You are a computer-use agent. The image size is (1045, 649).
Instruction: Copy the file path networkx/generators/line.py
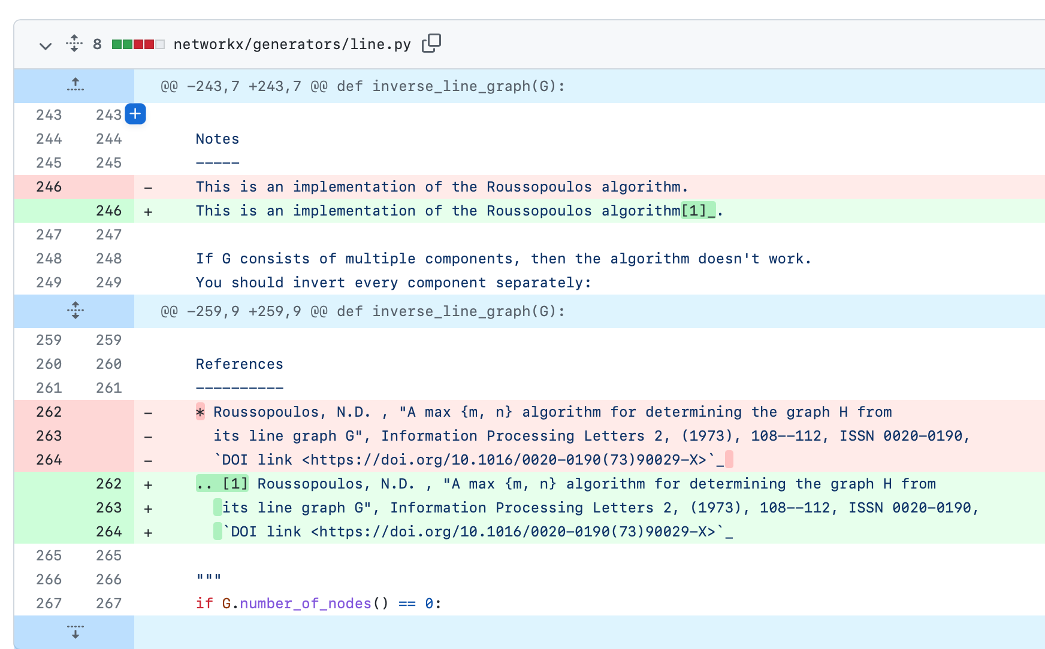point(431,44)
